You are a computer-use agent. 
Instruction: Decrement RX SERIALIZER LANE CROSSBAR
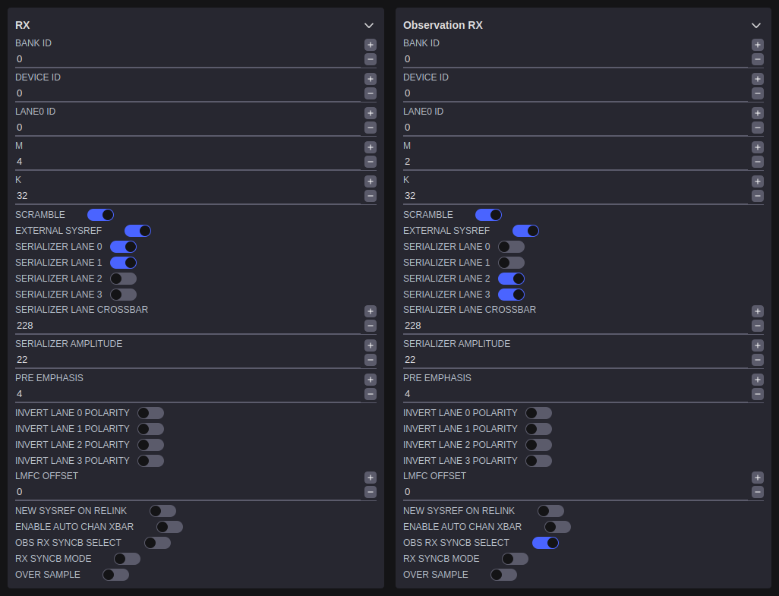370,326
